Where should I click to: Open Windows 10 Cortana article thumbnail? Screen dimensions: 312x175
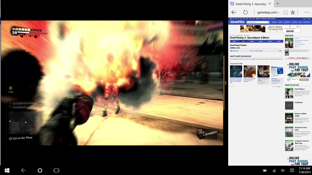[236, 72]
